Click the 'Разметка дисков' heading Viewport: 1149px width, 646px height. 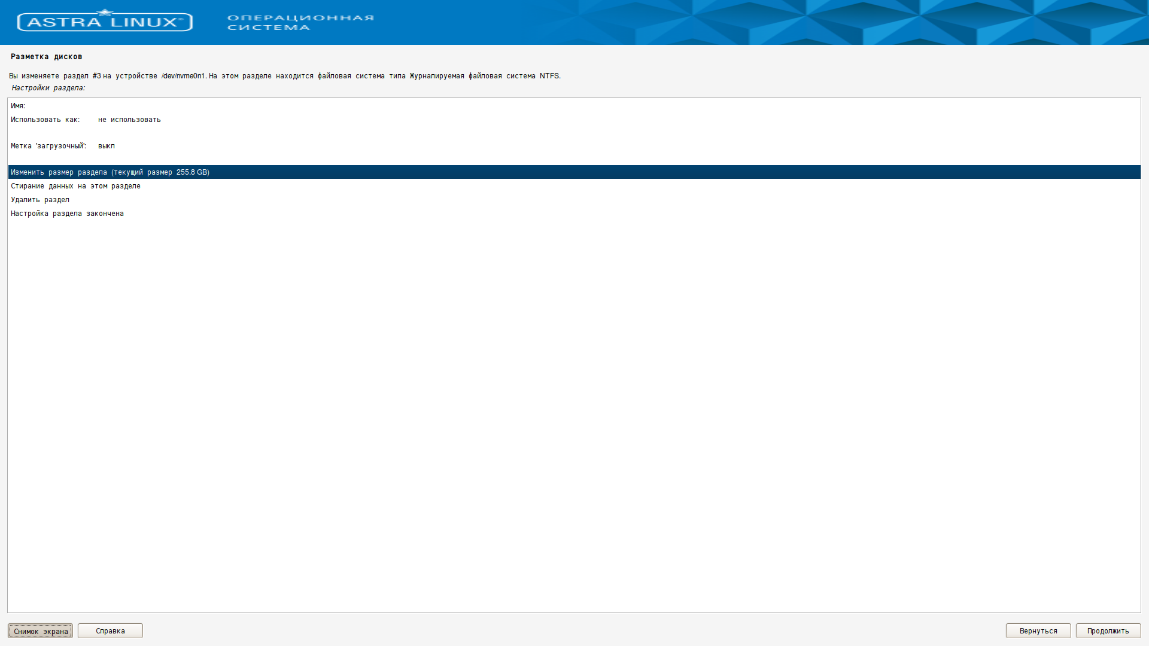47,57
